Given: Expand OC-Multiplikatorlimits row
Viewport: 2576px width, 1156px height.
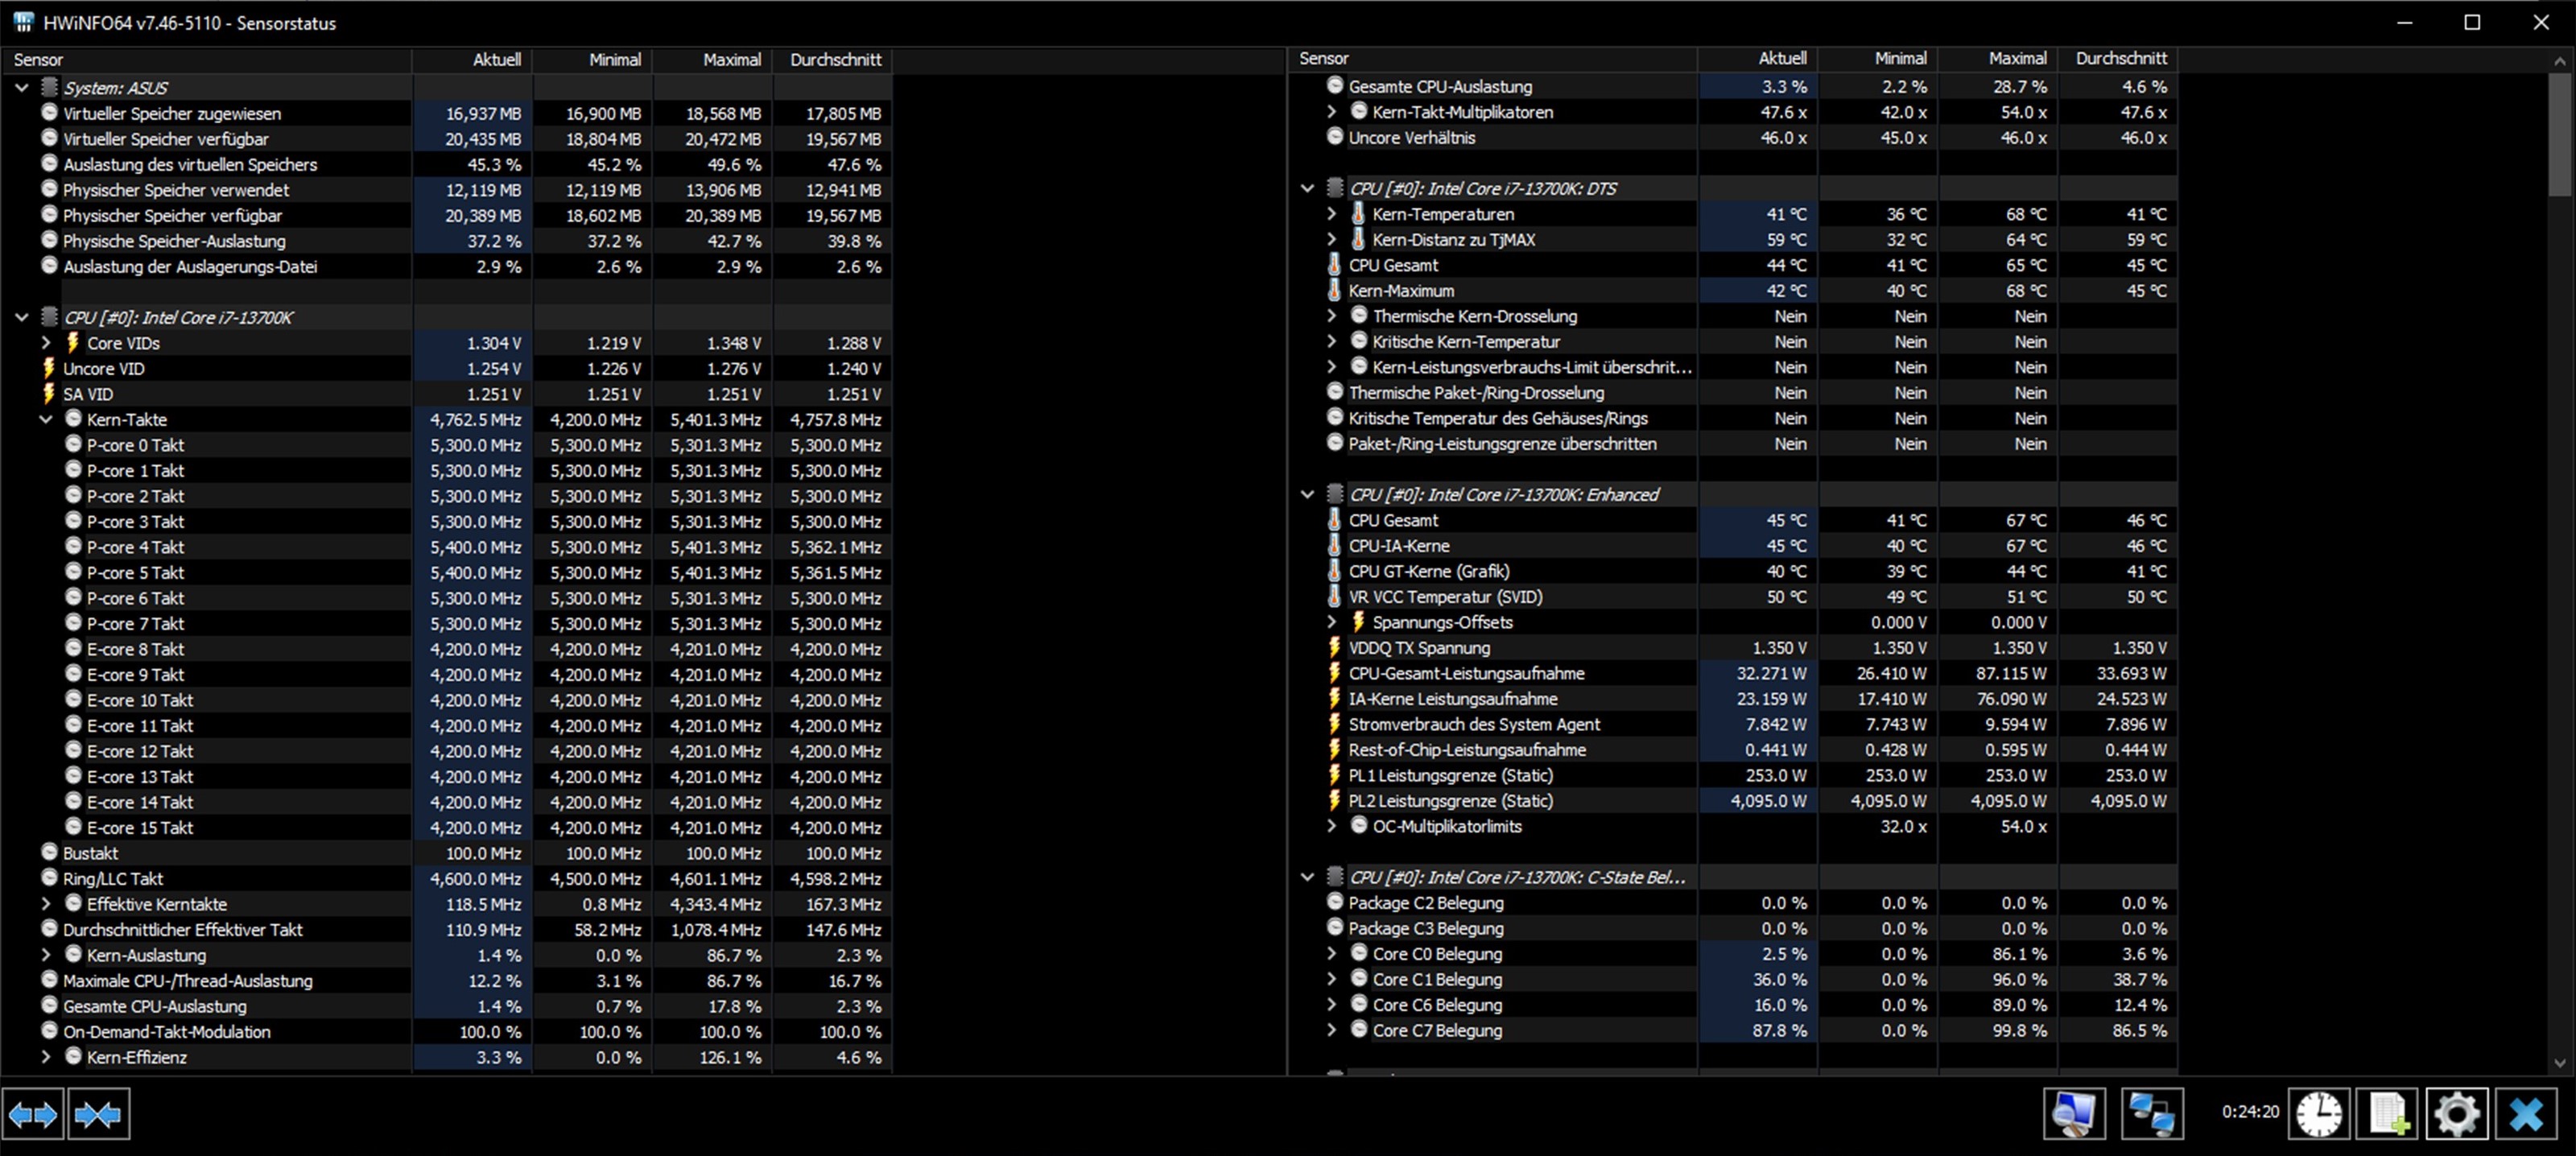Looking at the screenshot, I should [x=1332, y=826].
